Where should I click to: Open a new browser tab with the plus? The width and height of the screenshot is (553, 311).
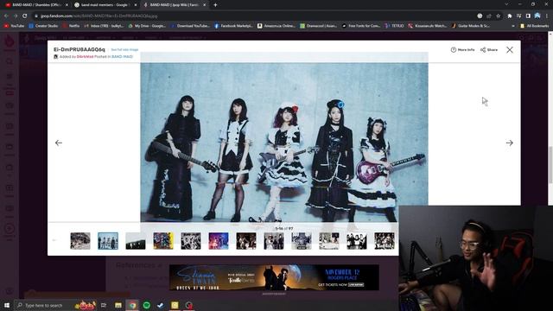click(x=215, y=5)
